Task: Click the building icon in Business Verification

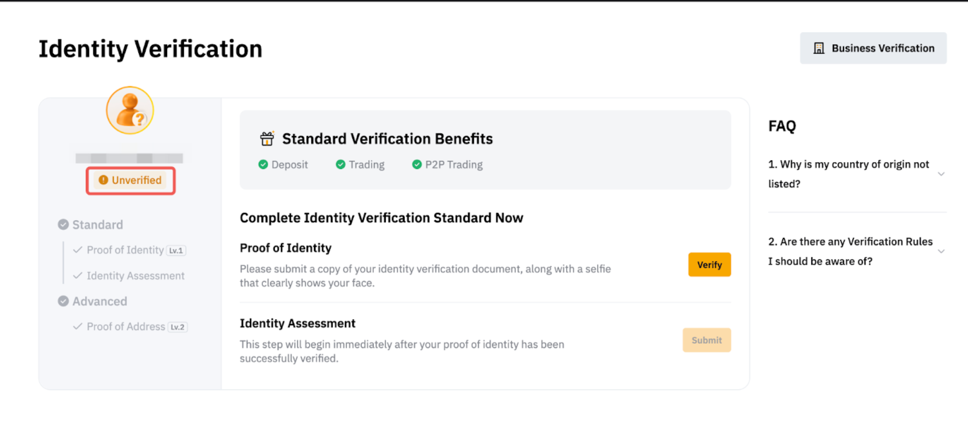Action: (819, 48)
